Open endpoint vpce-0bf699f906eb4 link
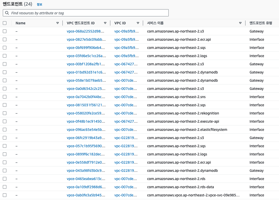 (85, 48)
